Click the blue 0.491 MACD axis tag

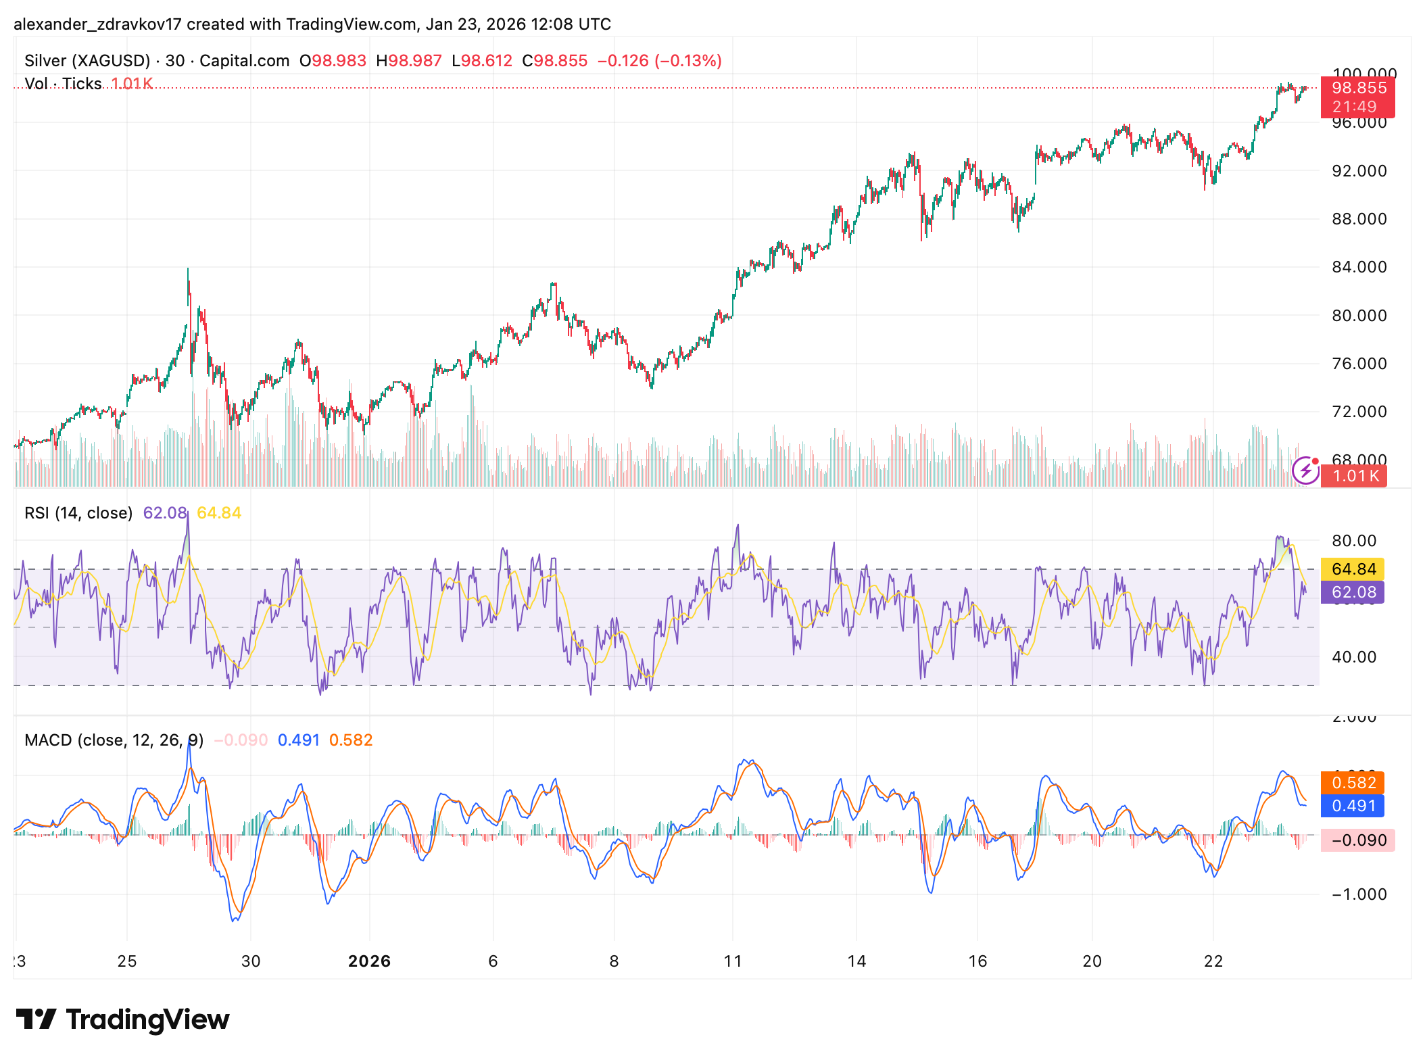tap(1353, 806)
